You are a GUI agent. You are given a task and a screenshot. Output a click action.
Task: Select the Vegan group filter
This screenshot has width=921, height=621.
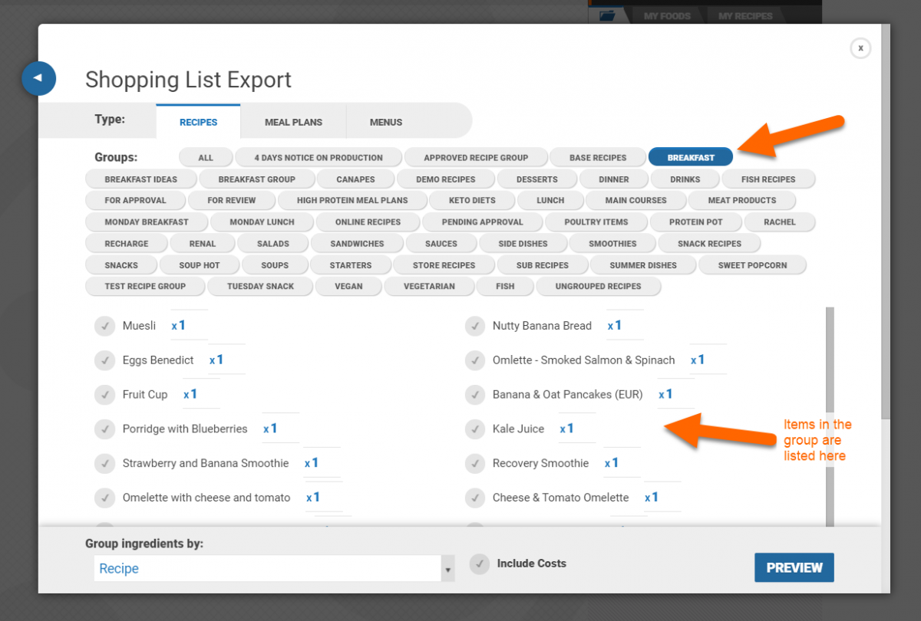[x=348, y=286]
